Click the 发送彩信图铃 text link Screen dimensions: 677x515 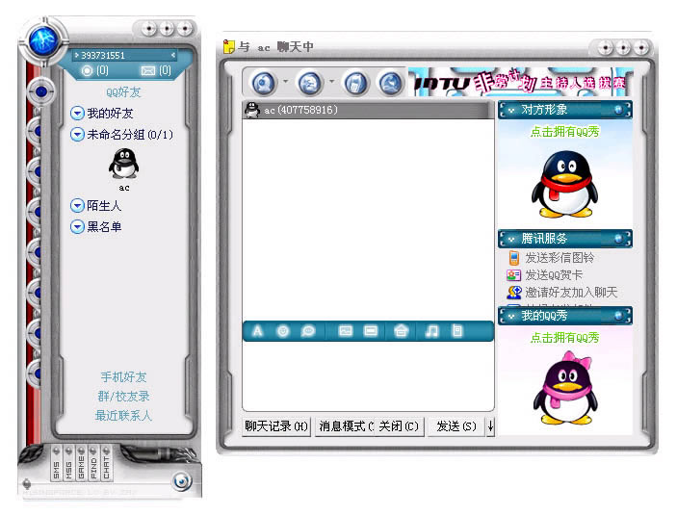tap(560, 258)
